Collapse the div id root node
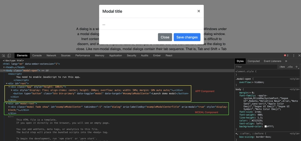 click(x=7, y=83)
